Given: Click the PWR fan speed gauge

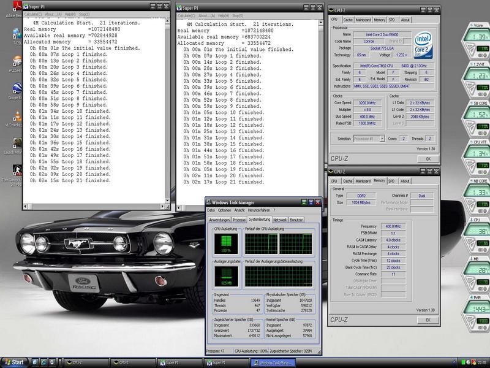Looking at the screenshot, I should [476, 312].
